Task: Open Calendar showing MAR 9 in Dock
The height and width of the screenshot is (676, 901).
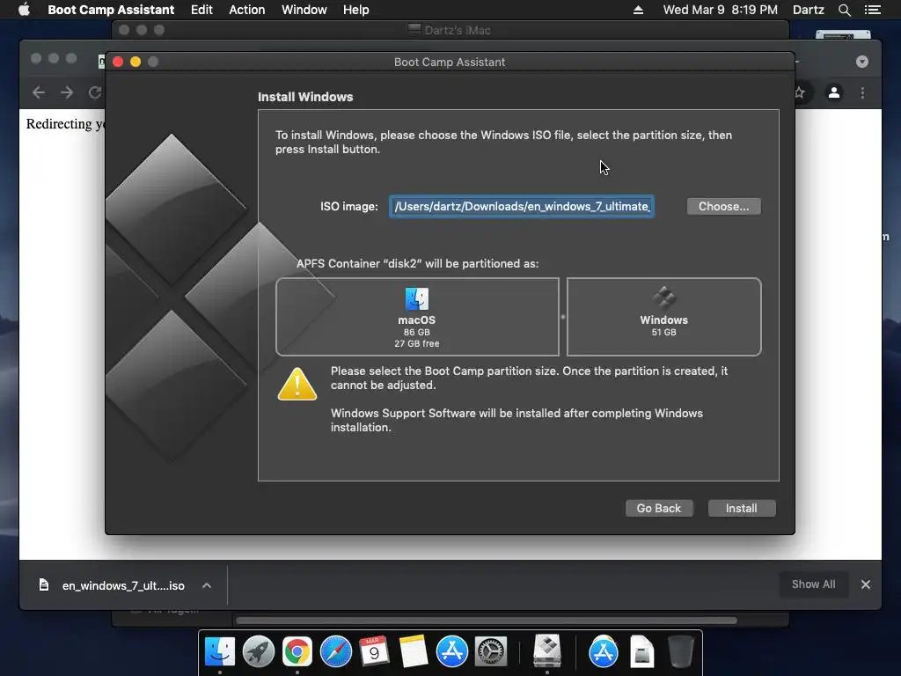Action: click(374, 652)
